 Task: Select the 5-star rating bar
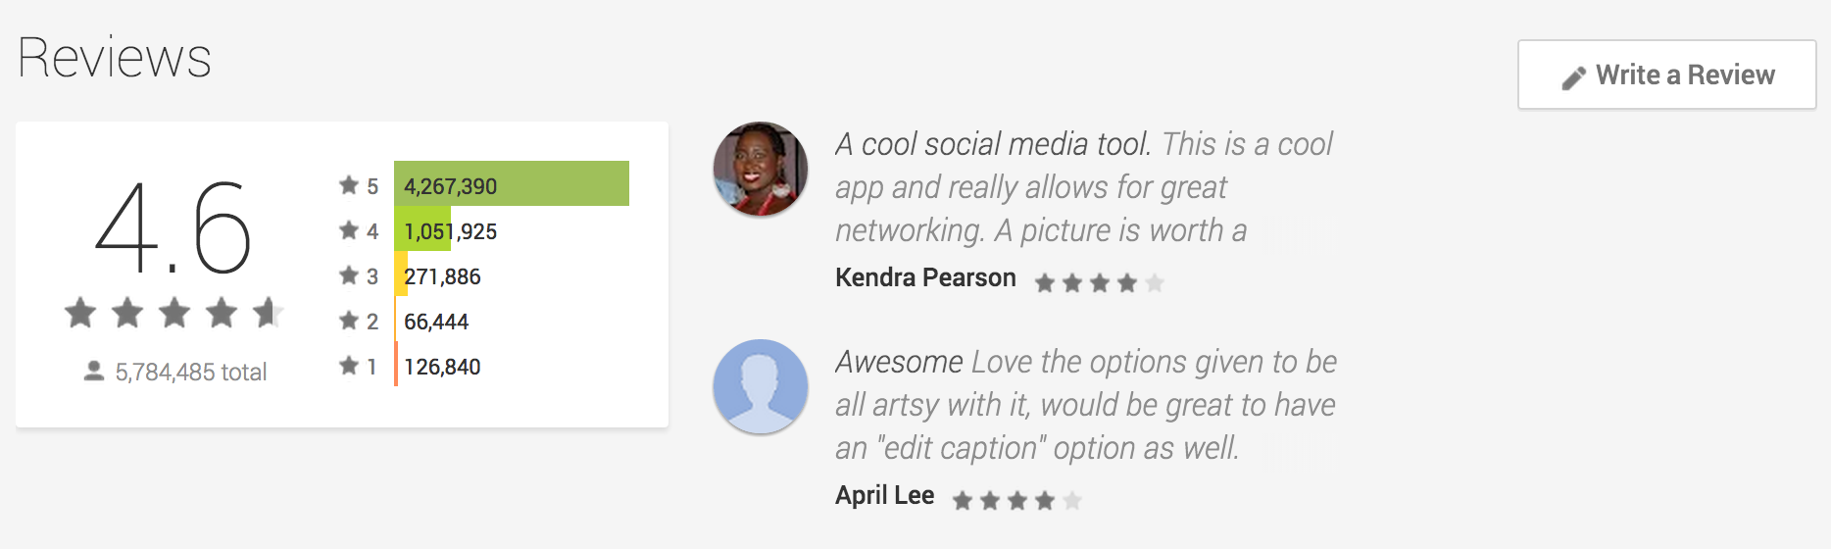pos(511,184)
